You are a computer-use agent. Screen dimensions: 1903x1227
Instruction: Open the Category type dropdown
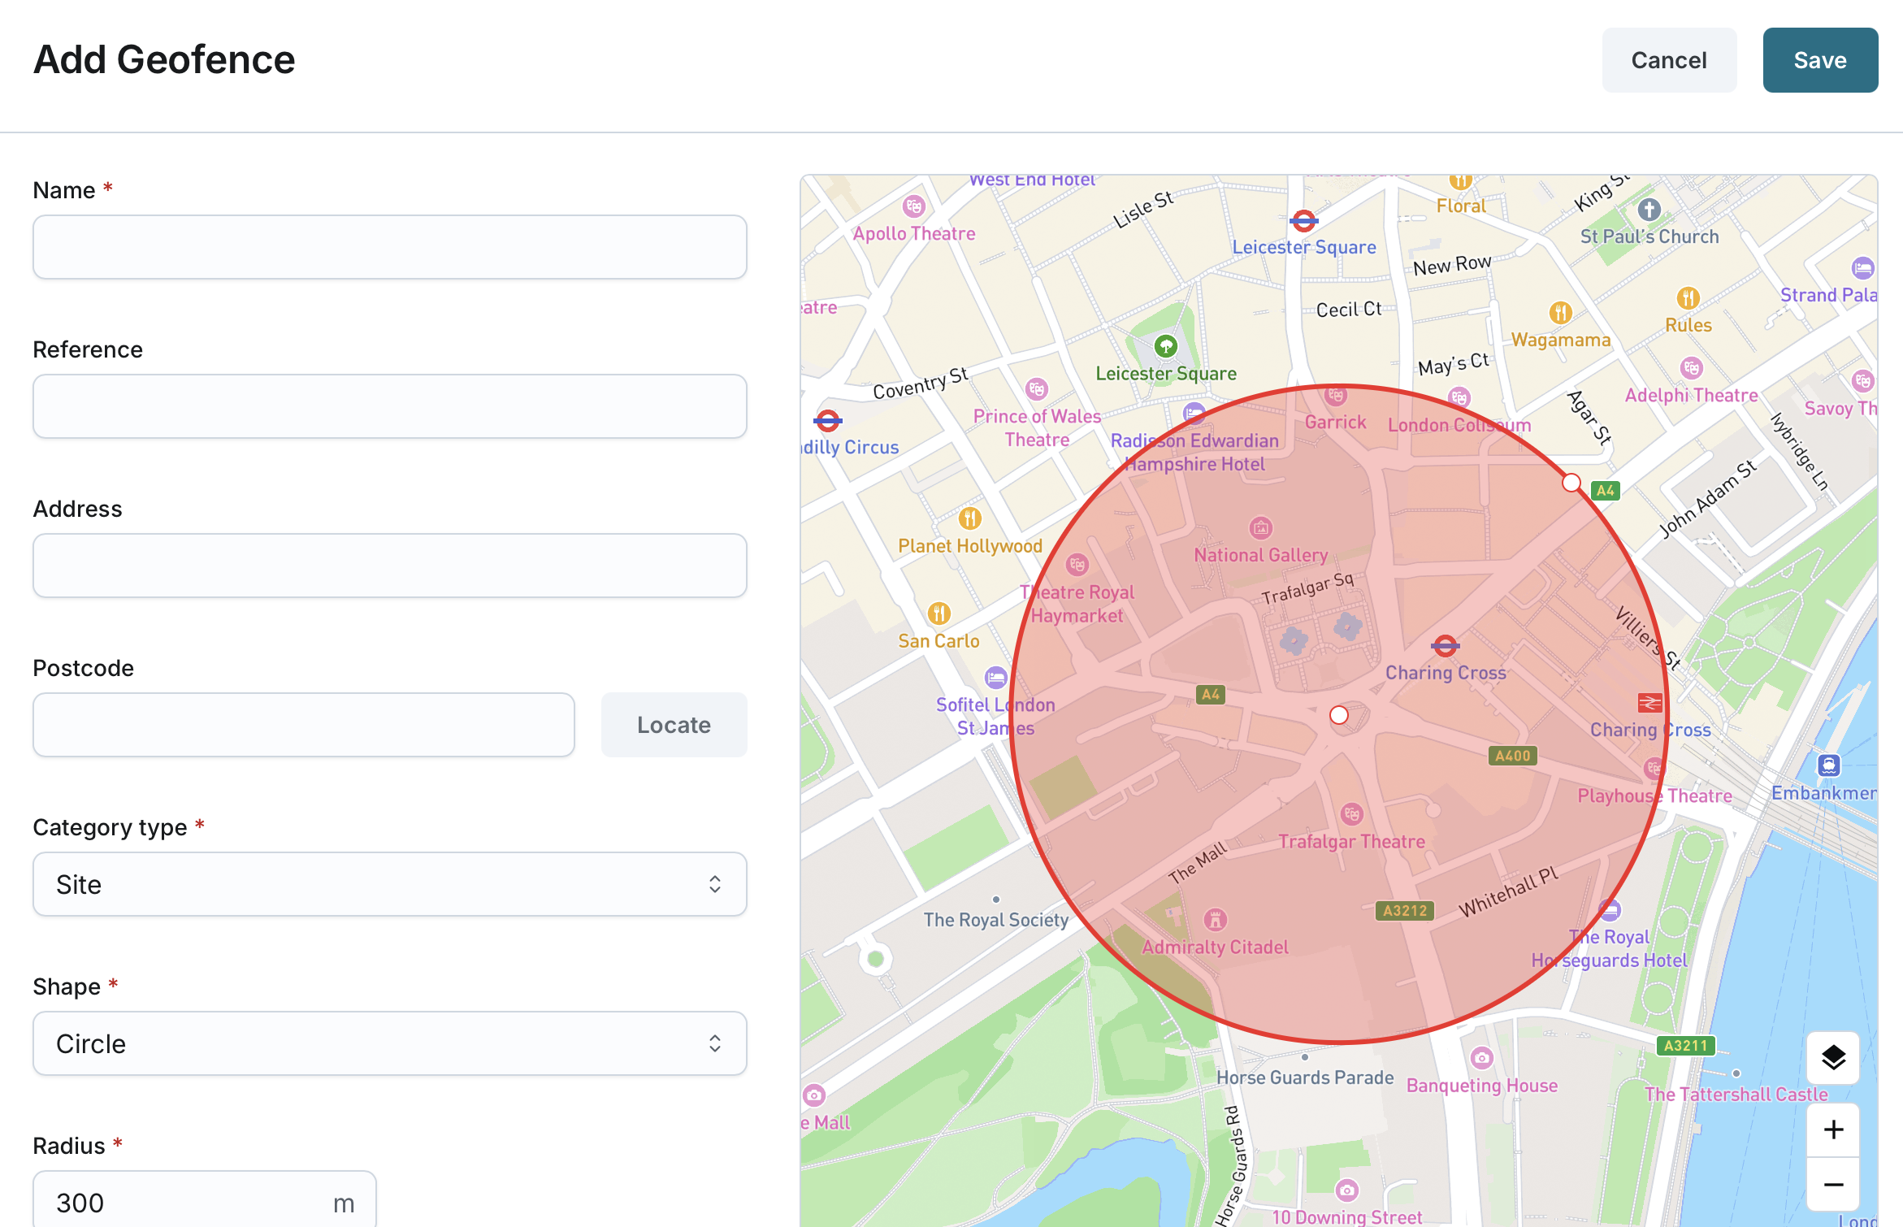389,884
